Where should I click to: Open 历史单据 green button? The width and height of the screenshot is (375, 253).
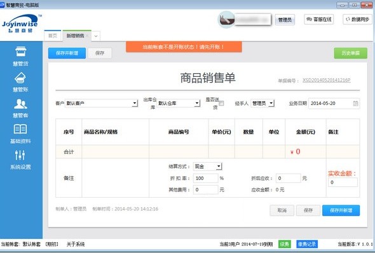pyautogui.click(x=351, y=53)
